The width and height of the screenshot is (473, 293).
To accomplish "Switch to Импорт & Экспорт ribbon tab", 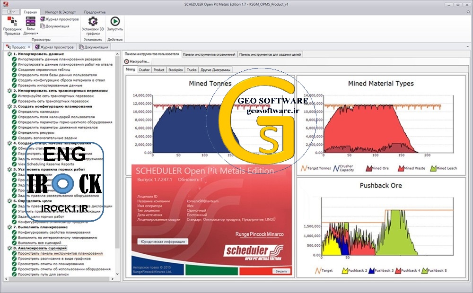I will (61, 12).
